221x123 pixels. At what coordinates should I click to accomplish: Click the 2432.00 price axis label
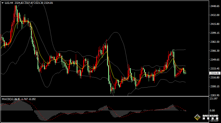[215, 15]
